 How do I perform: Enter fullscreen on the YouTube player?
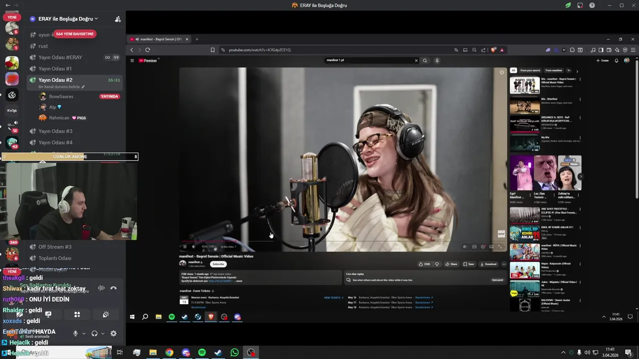[x=501, y=246]
